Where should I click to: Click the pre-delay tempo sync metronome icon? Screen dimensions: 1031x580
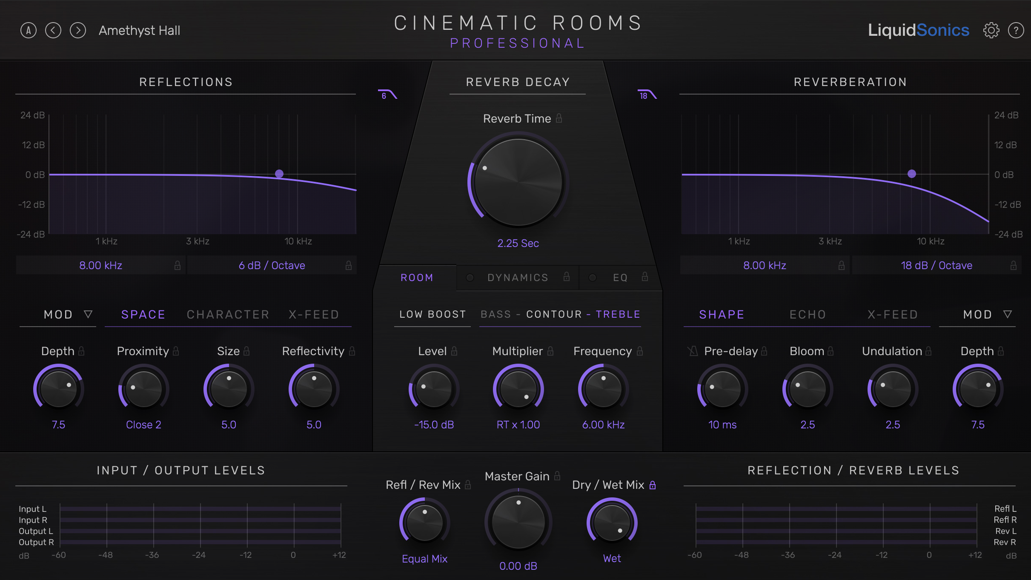pyautogui.click(x=693, y=351)
